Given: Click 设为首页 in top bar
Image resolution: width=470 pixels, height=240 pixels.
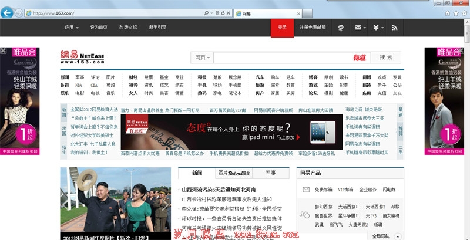Looking at the screenshot, I should [x=99, y=27].
